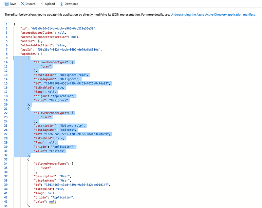Click the "allowPublicClient" false value
Viewport: 262px width, 208px height.
[60, 45]
